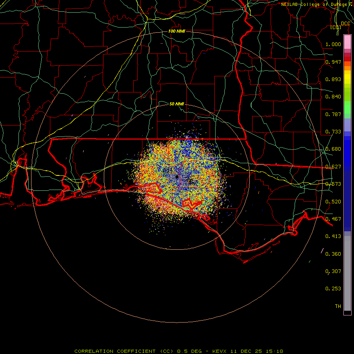Click the 0.520 legend value
The width and height of the screenshot is (354, 354).
[x=333, y=202]
